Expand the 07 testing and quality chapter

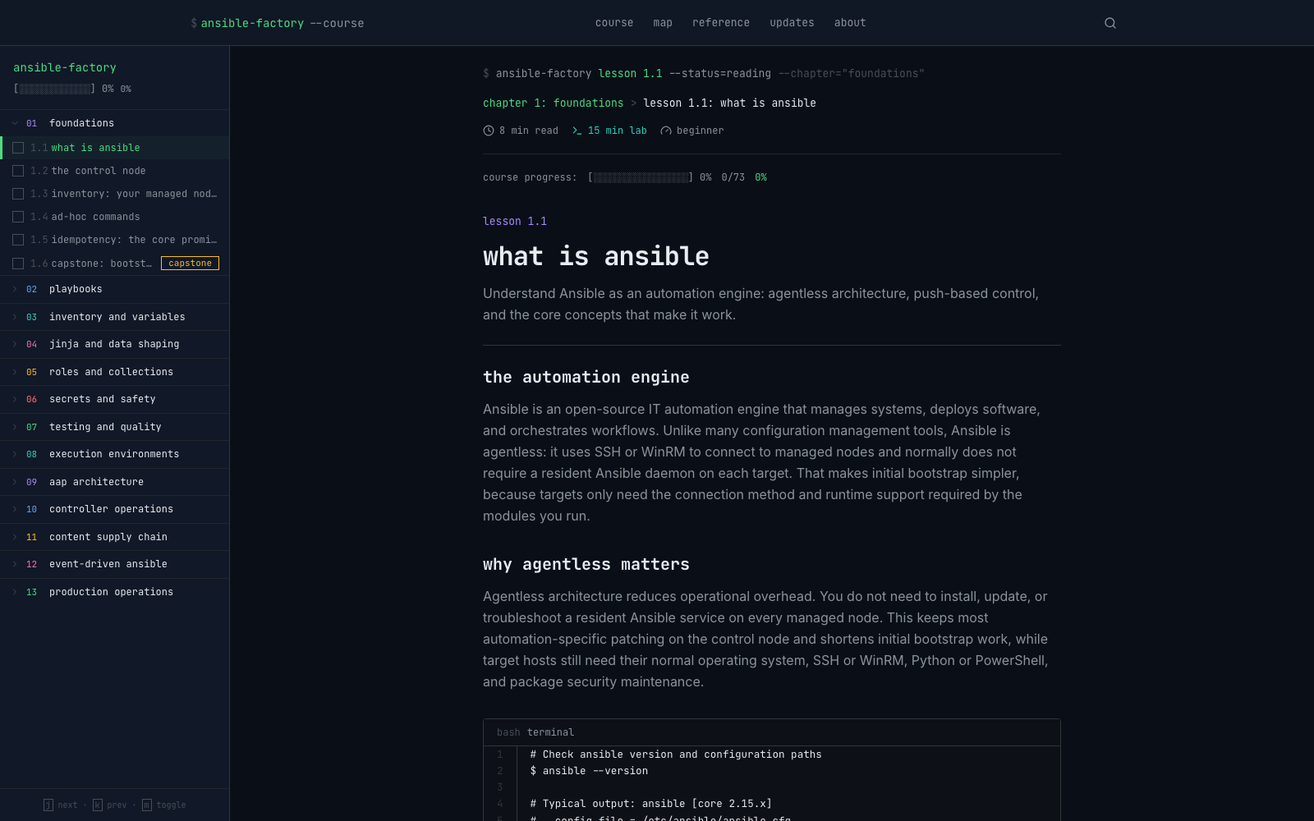tap(114, 427)
